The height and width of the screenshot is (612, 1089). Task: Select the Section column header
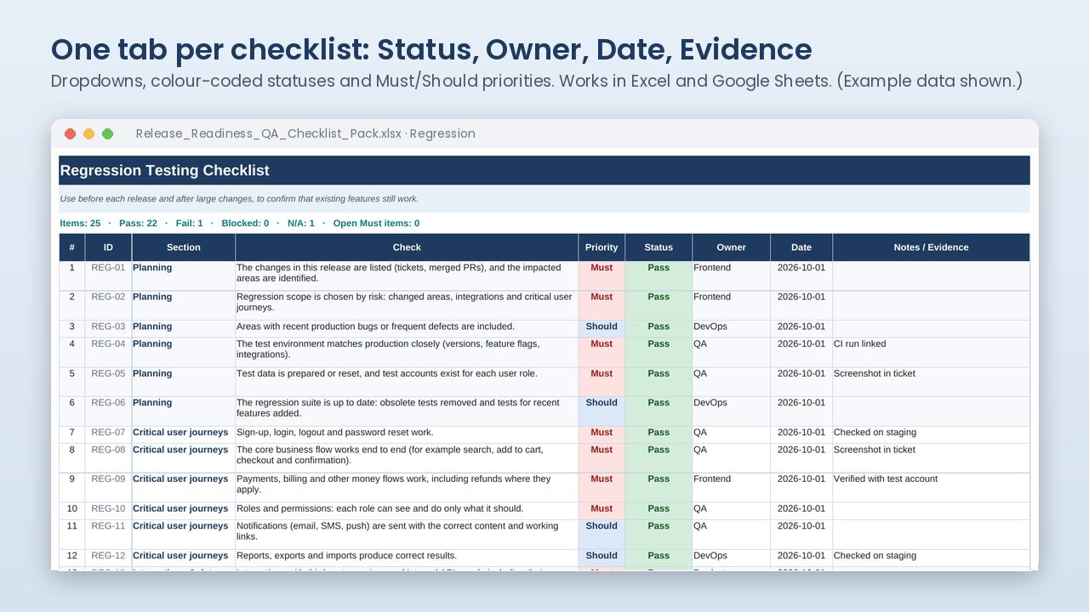pyautogui.click(x=184, y=247)
